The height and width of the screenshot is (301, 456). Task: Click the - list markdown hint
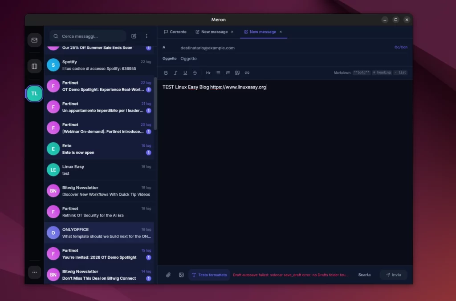click(x=400, y=72)
